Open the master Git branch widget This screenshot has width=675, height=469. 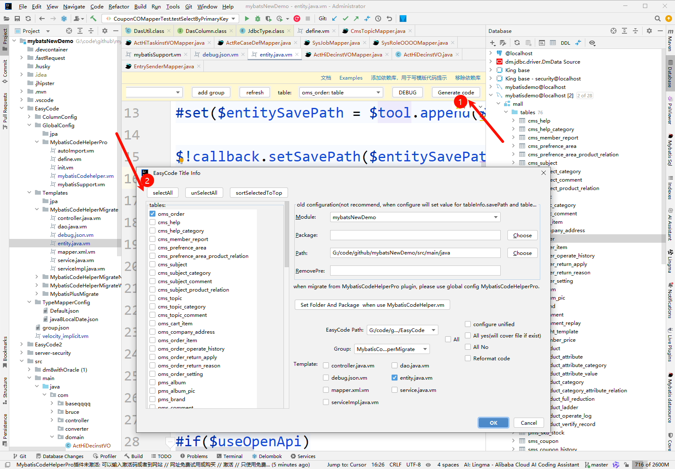(596, 465)
